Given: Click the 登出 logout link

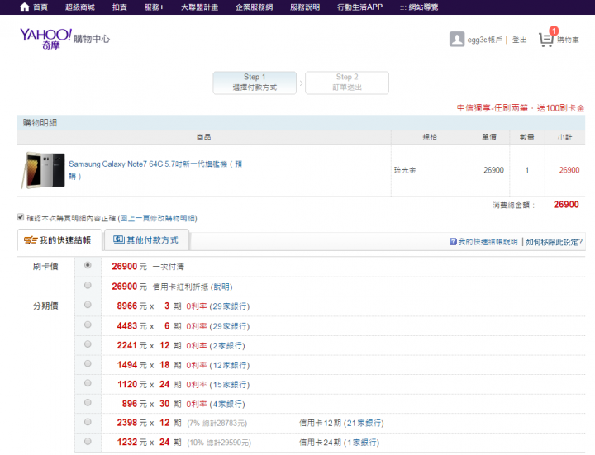Looking at the screenshot, I should pyautogui.click(x=519, y=40).
